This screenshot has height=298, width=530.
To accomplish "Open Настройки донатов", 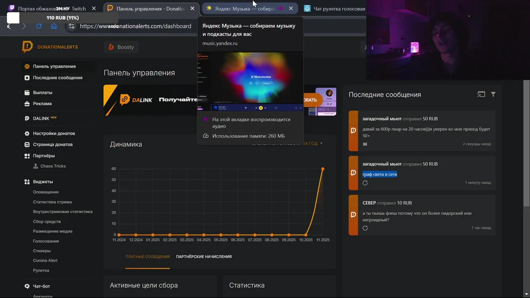I will 54,133.
